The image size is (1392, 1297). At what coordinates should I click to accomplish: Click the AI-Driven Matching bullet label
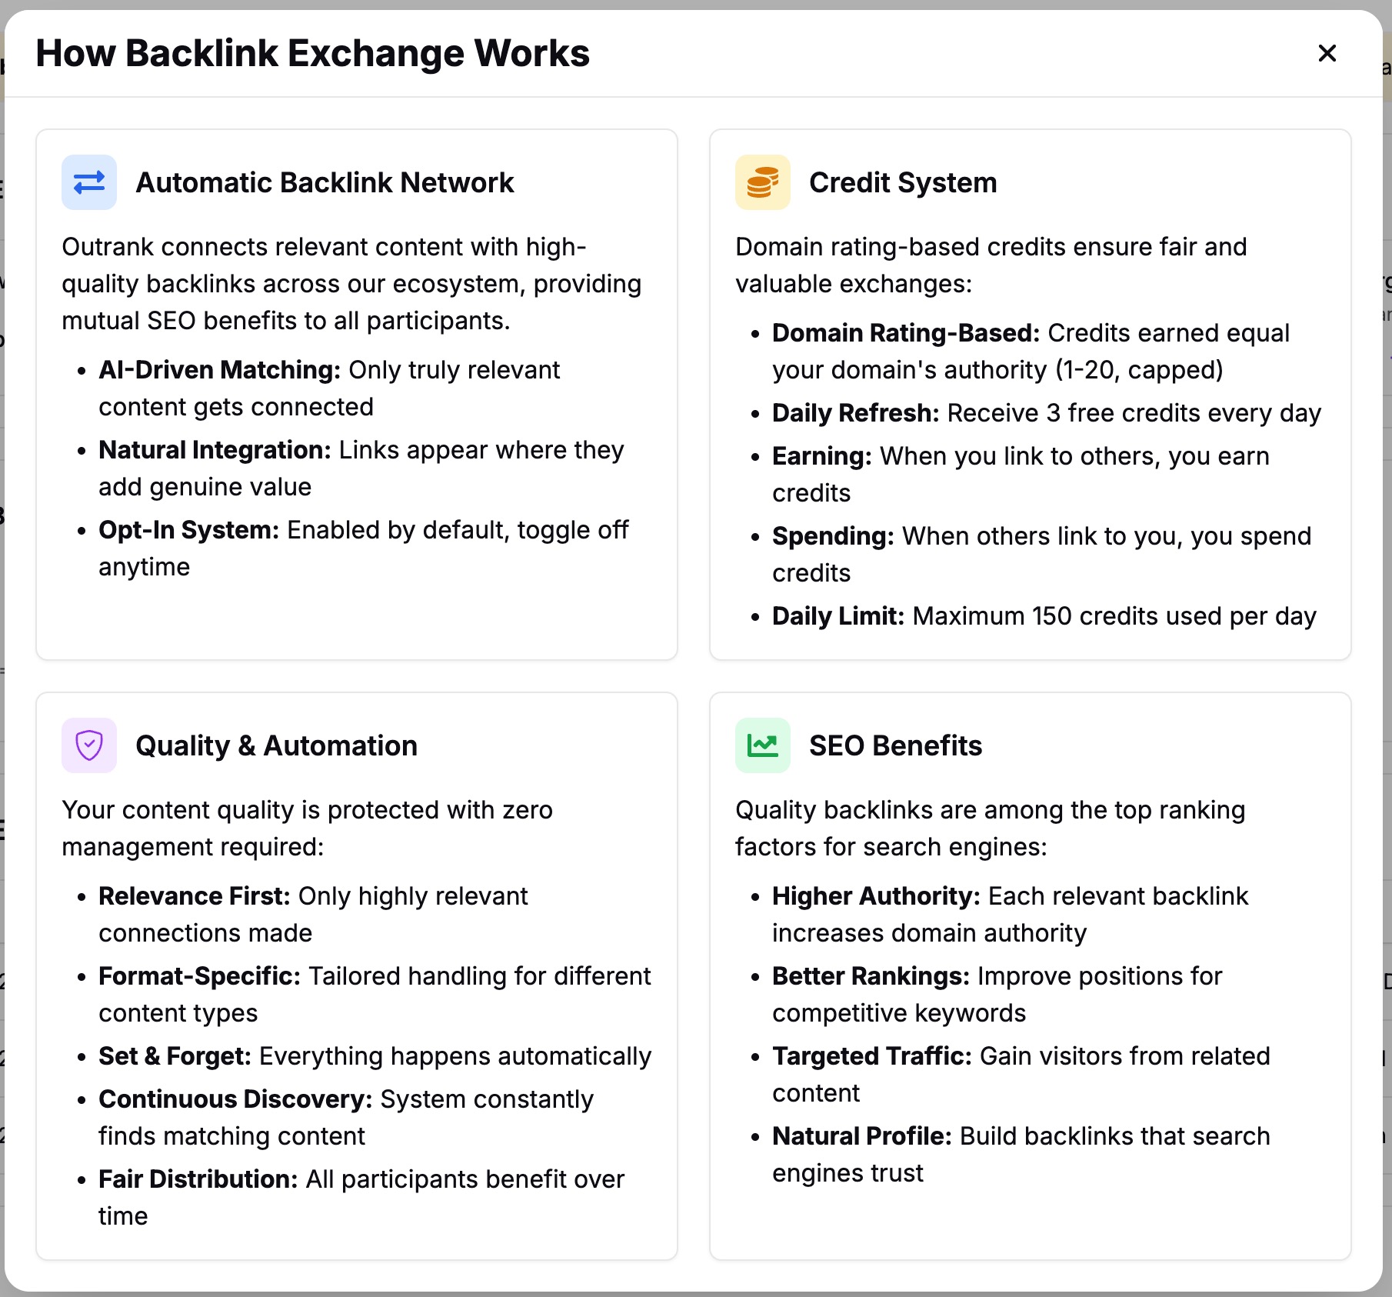point(219,370)
